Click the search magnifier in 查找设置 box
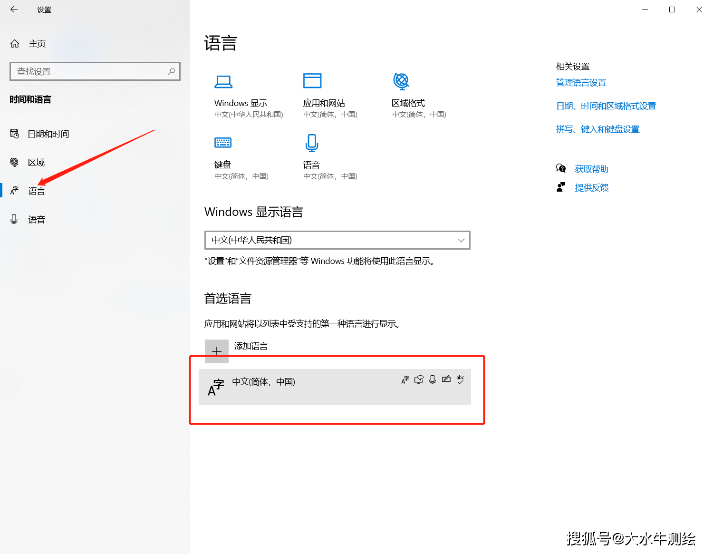Screen dimensions: 713x554 172,71
